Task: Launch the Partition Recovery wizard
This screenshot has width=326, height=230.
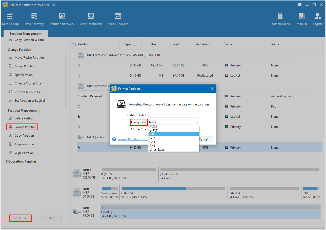Action: pyautogui.click(x=62, y=18)
